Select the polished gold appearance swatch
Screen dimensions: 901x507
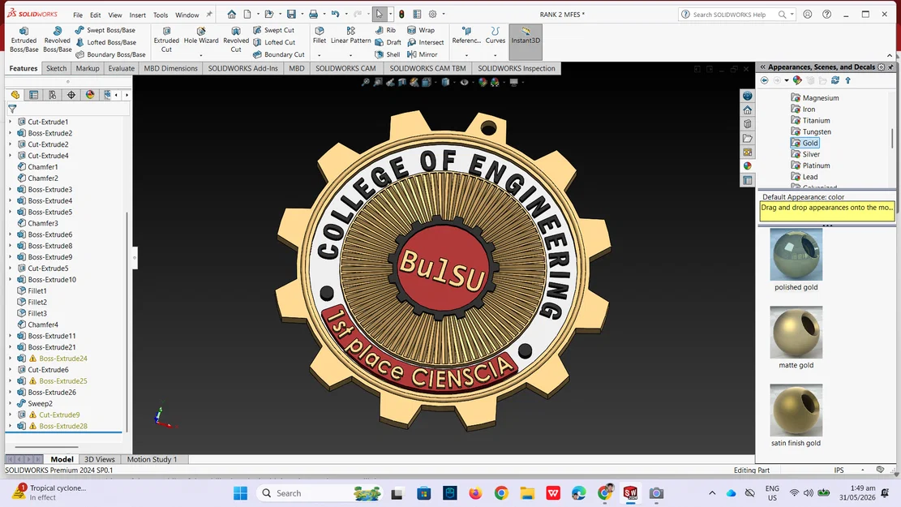796,255
